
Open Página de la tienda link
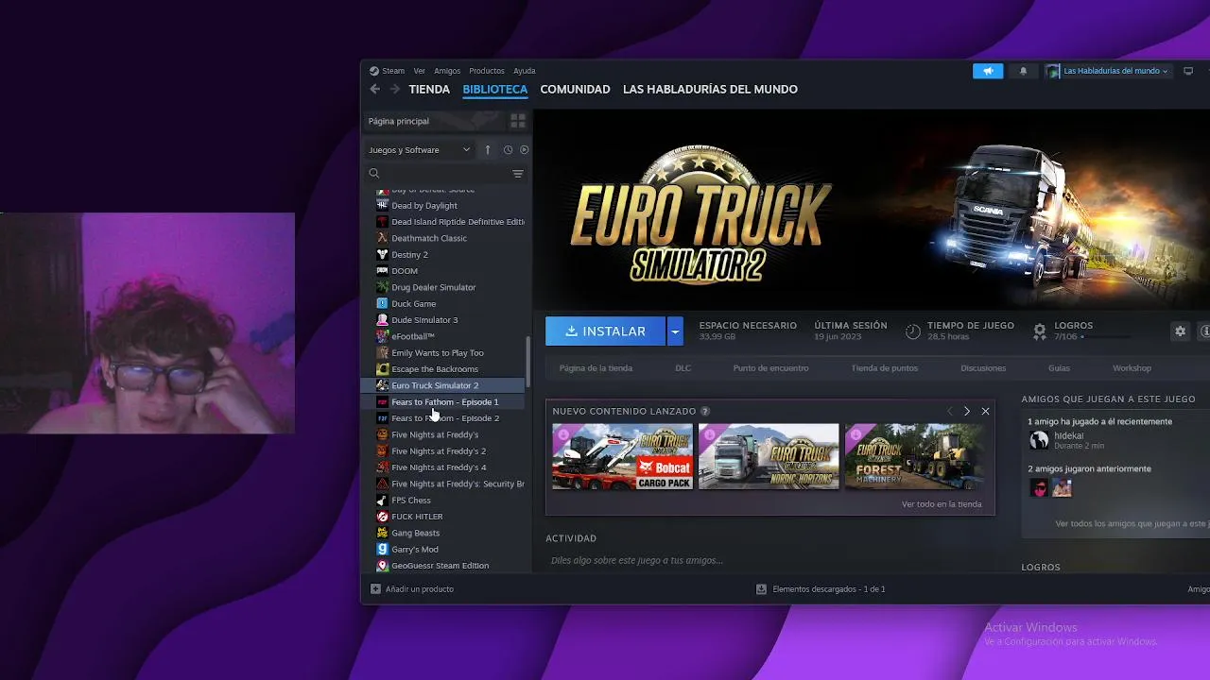596,368
